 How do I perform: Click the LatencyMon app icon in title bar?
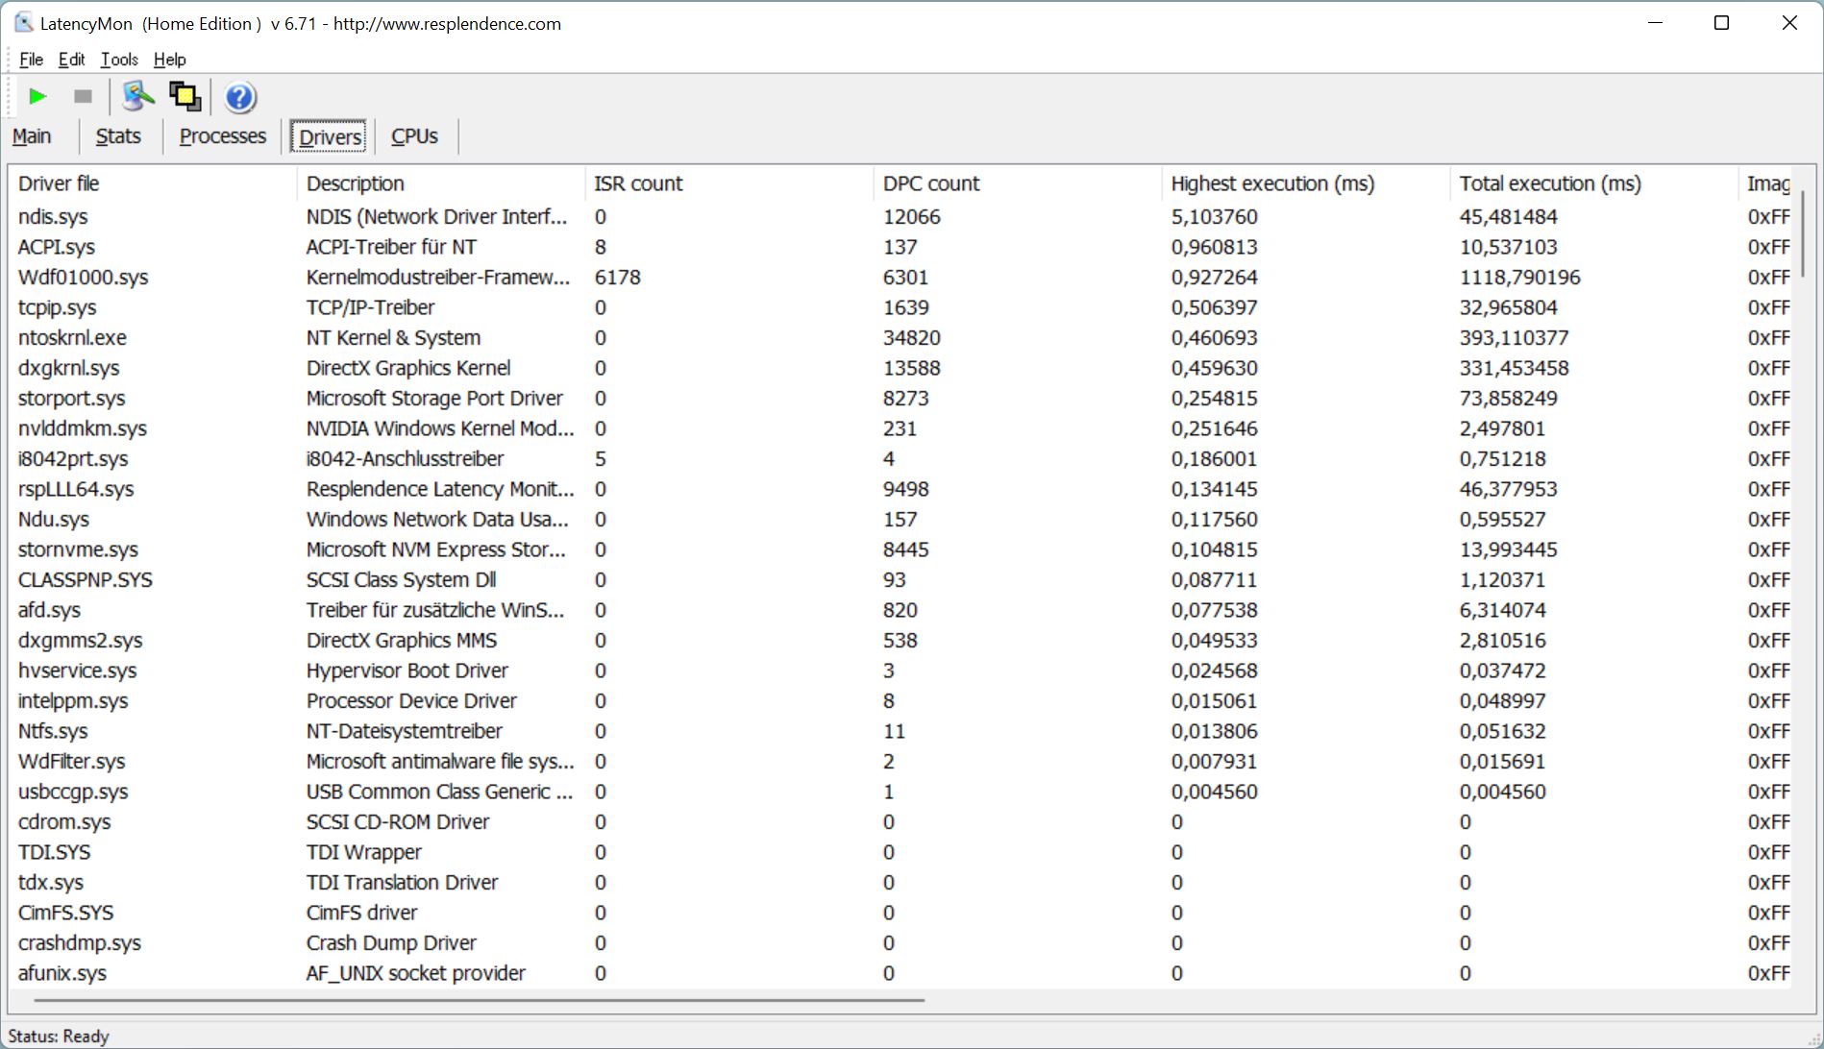(x=24, y=23)
